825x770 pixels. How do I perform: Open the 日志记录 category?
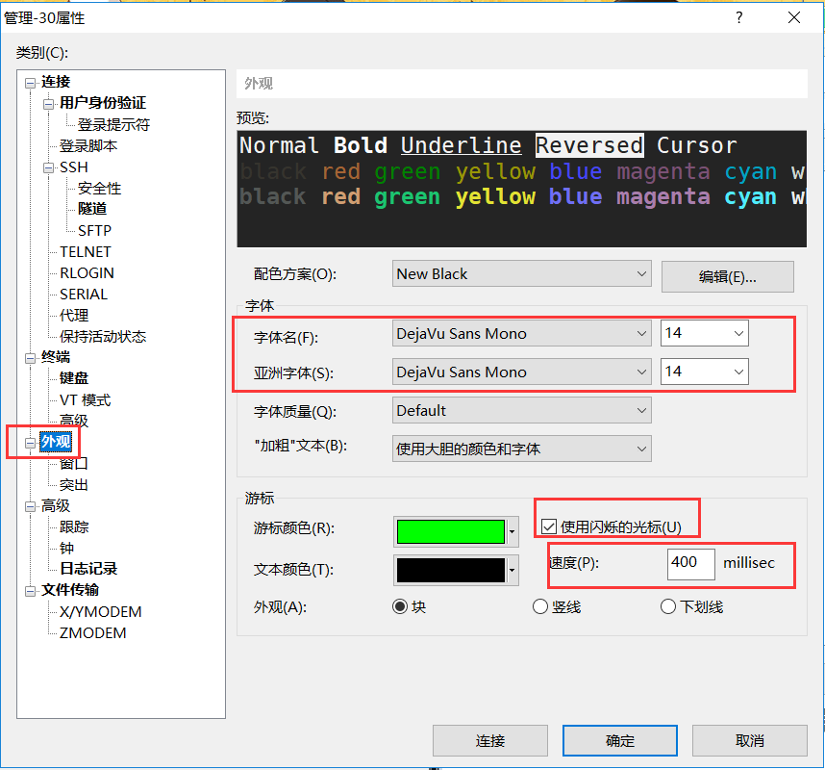88,569
